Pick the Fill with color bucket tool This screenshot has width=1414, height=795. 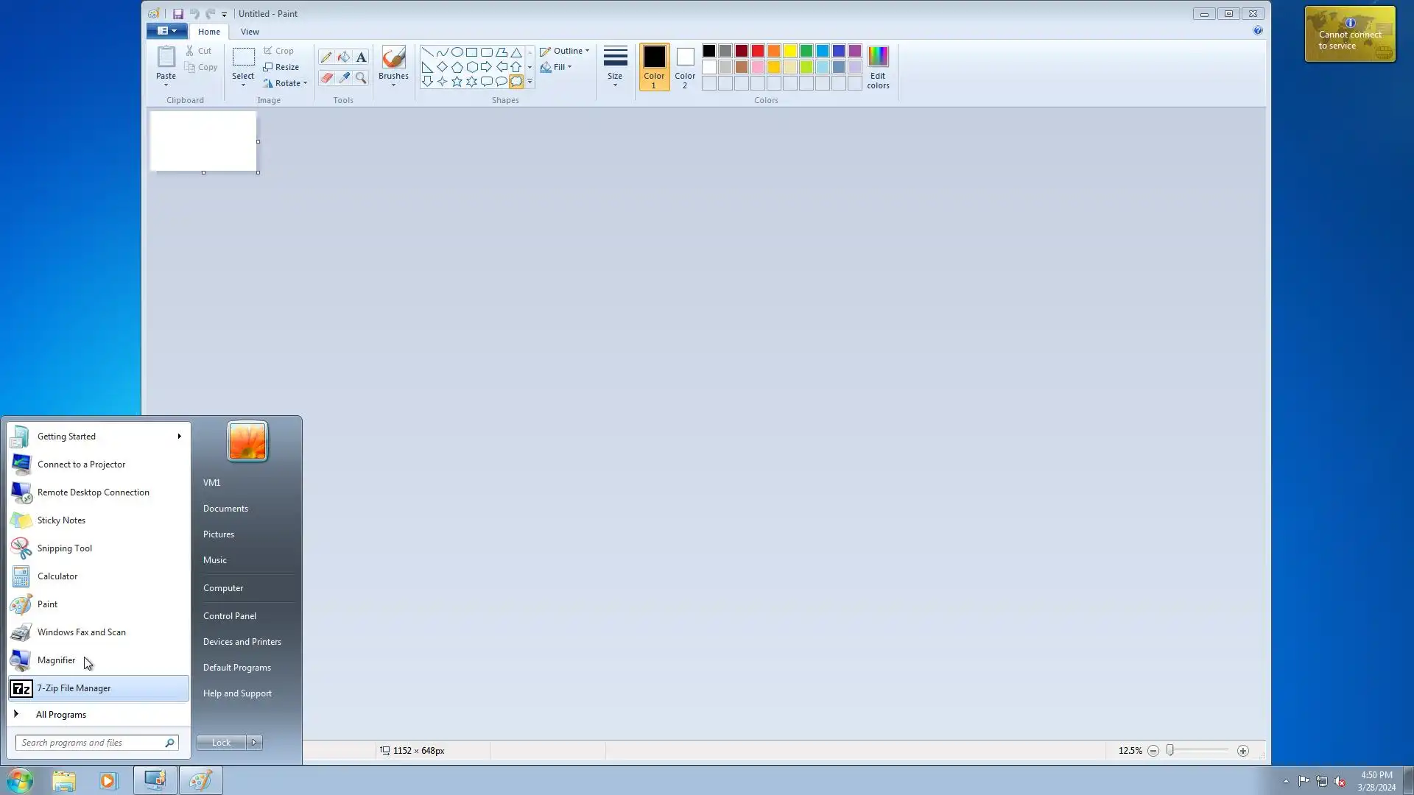coord(344,57)
